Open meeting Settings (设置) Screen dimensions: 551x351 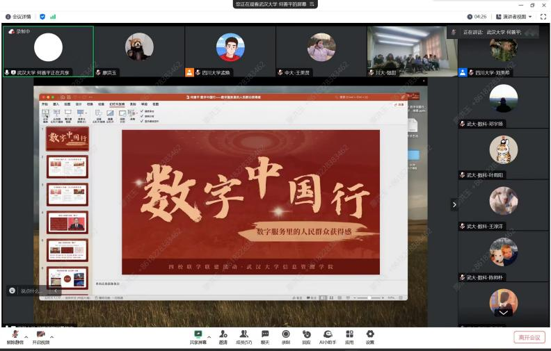pos(370,336)
